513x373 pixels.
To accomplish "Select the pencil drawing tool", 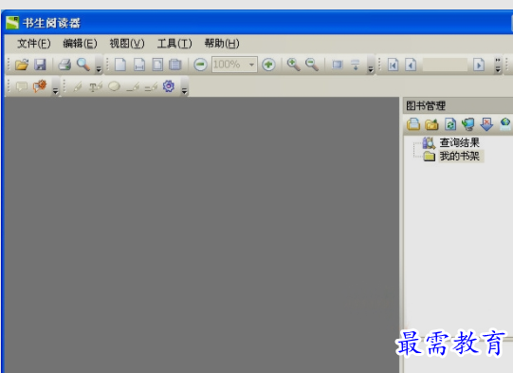I will click(78, 86).
